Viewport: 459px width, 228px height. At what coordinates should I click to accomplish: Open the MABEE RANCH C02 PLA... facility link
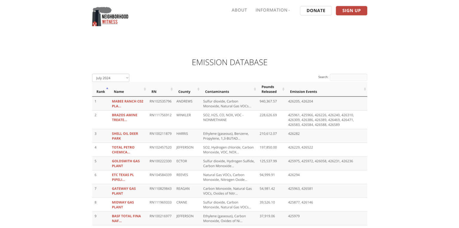[x=128, y=104]
